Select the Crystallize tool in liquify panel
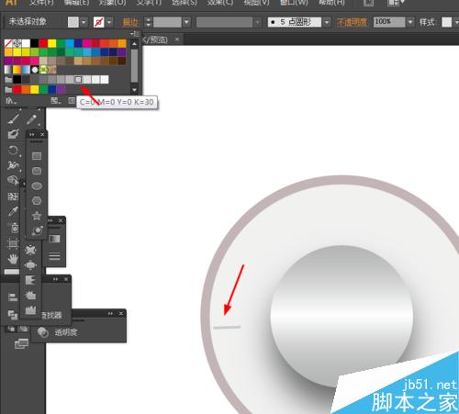This screenshot has width=459, height=414. click(x=30, y=295)
